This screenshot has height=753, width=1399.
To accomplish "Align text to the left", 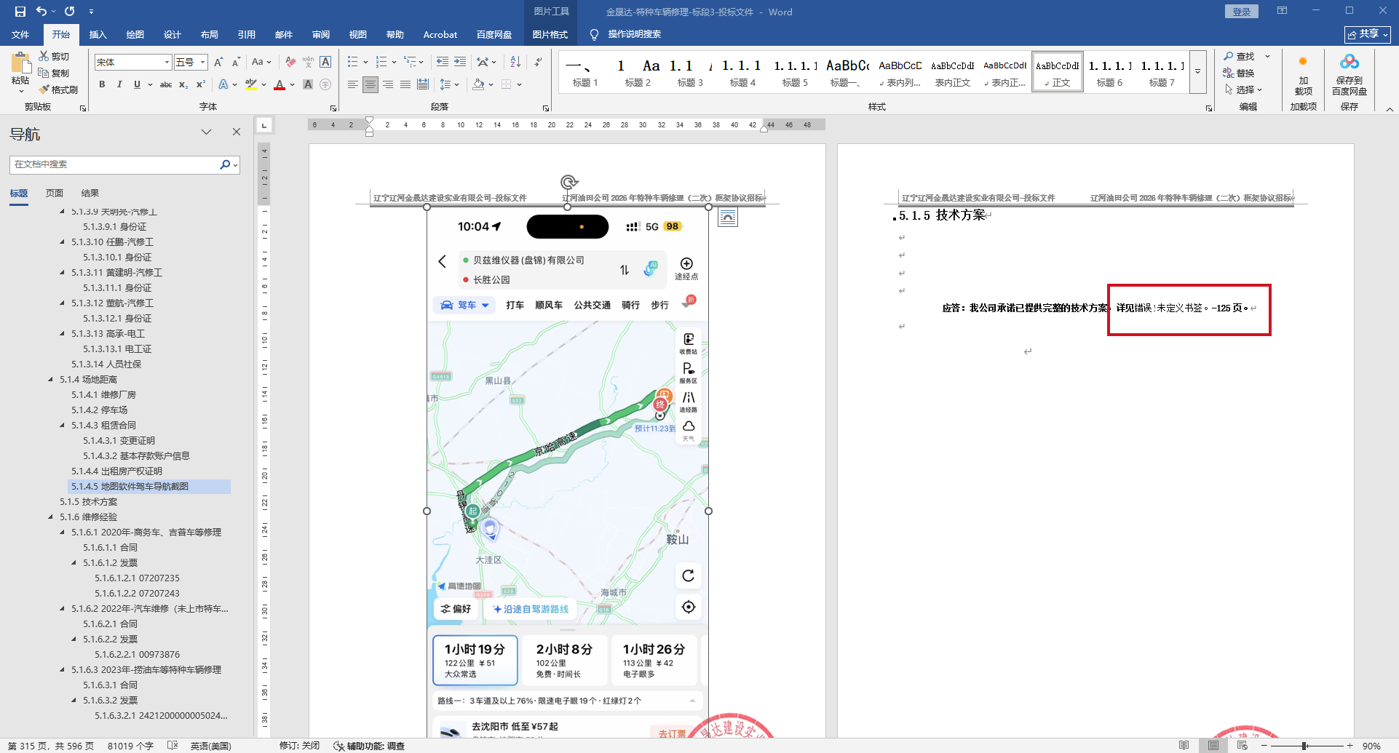I will pyautogui.click(x=353, y=84).
